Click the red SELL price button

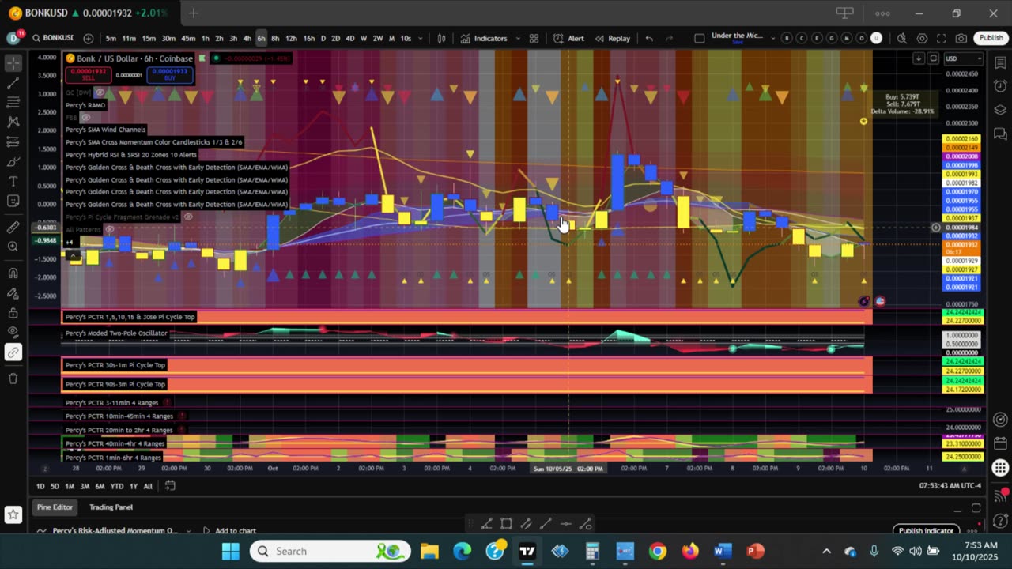click(89, 74)
